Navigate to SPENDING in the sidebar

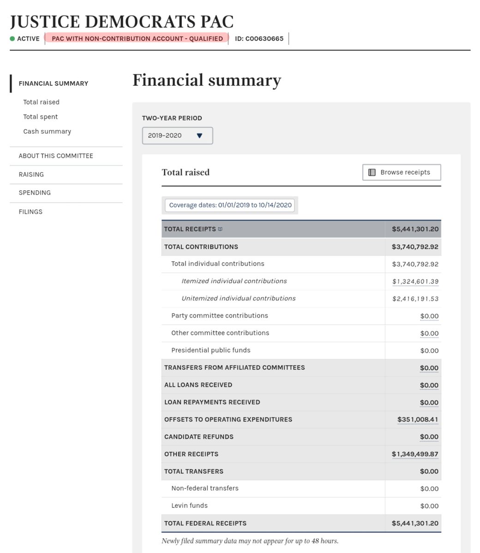click(x=35, y=193)
